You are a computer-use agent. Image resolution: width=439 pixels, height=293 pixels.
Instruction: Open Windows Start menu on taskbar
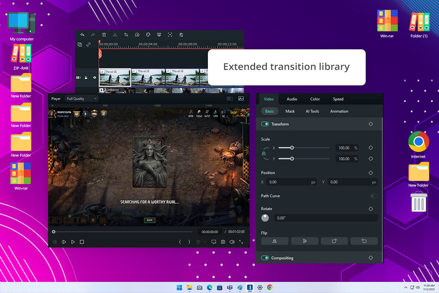tap(179, 287)
